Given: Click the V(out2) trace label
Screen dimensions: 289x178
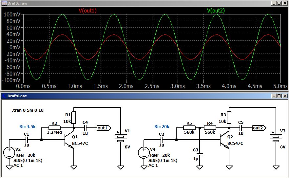Looking at the screenshot, I should 216,11.
